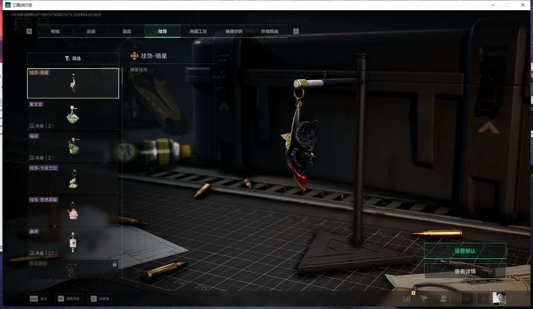
Task: Click the charm list scrollbar
Action: 122,76
